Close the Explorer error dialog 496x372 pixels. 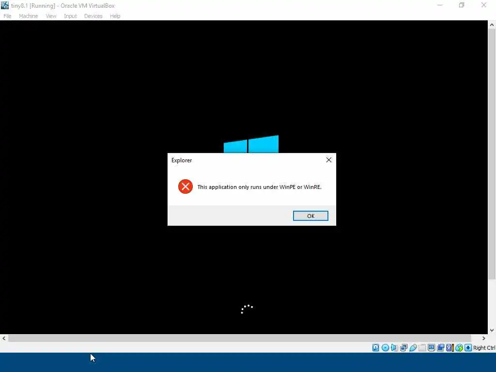pyautogui.click(x=329, y=160)
